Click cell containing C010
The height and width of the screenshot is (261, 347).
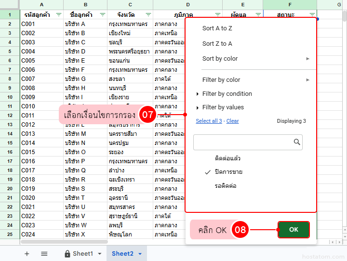pyautogui.click(x=41, y=106)
